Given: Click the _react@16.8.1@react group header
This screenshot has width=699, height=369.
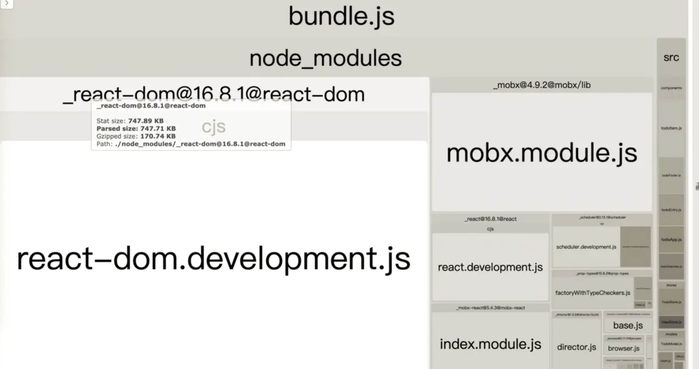Looking at the screenshot, I should coord(490,219).
